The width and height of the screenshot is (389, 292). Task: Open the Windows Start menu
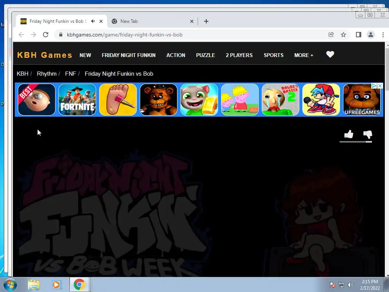click(x=10, y=284)
